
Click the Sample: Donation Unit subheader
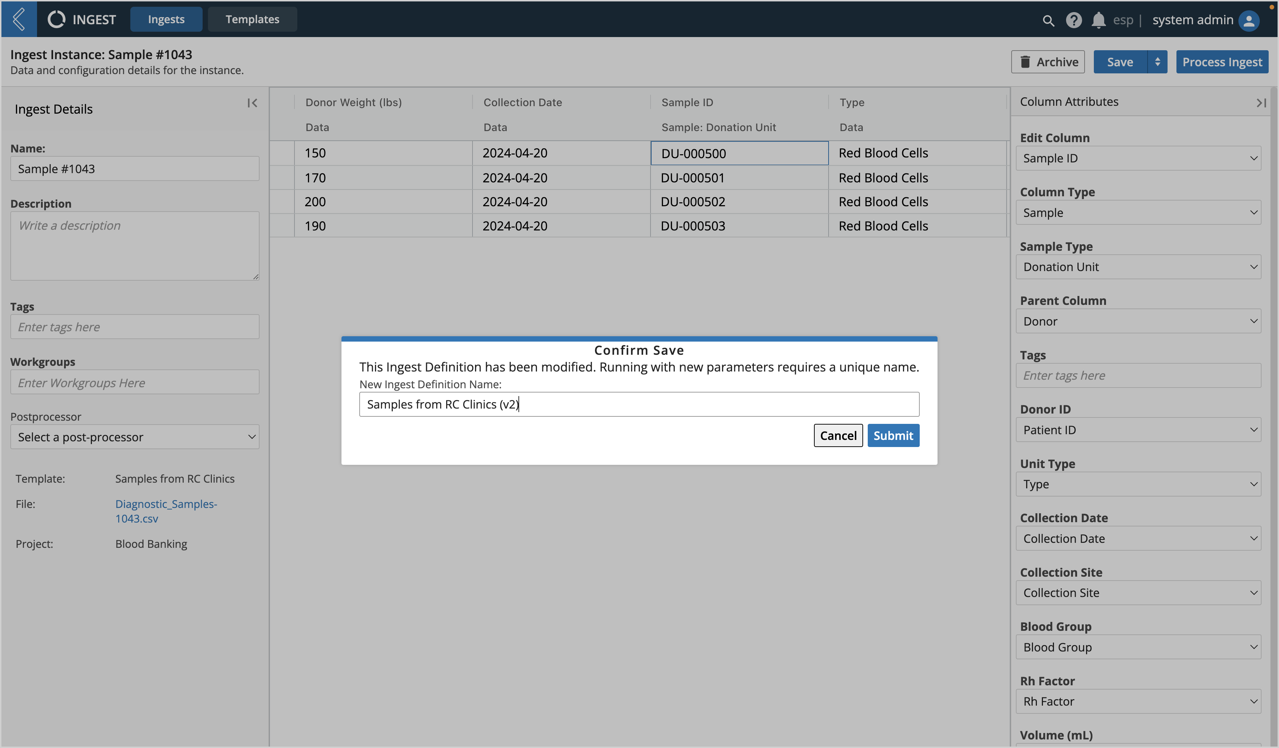718,128
